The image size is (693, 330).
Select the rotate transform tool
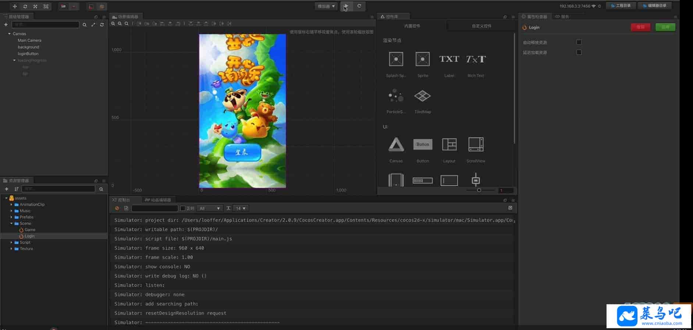pyautogui.click(x=25, y=7)
